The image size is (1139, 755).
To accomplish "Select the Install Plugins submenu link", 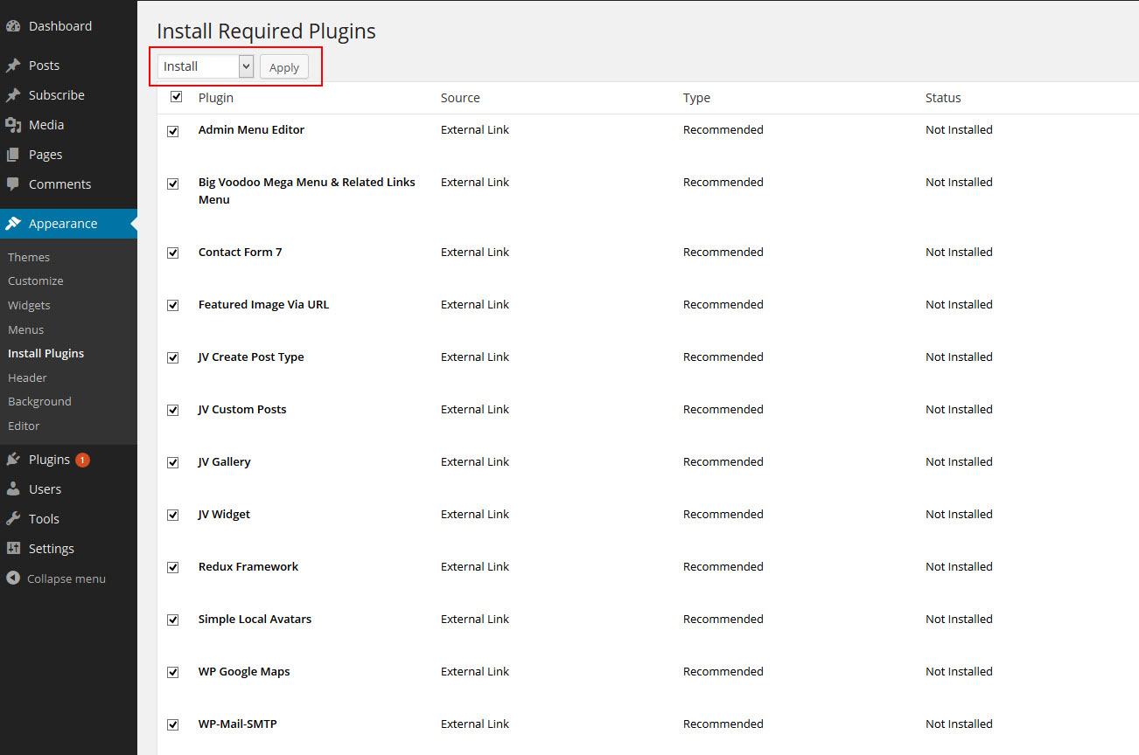I will (x=46, y=353).
